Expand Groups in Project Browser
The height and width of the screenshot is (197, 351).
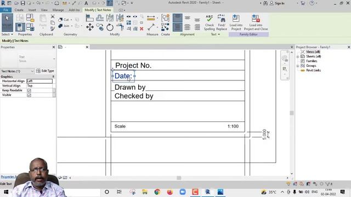click(298, 66)
